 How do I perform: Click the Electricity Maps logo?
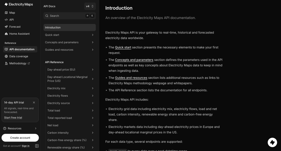[x=19, y=4]
